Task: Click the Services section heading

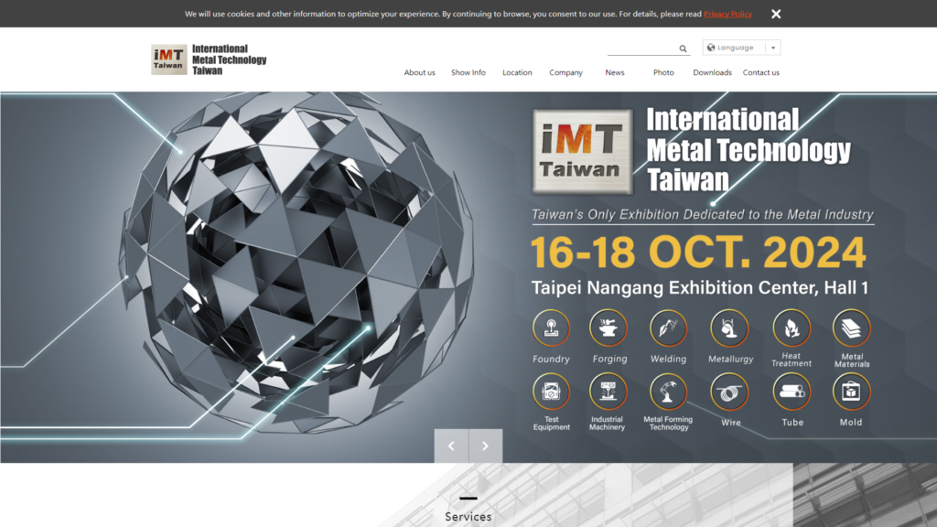Action: (x=468, y=517)
